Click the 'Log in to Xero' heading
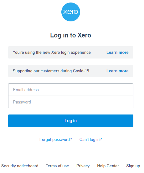 pos(71,35)
